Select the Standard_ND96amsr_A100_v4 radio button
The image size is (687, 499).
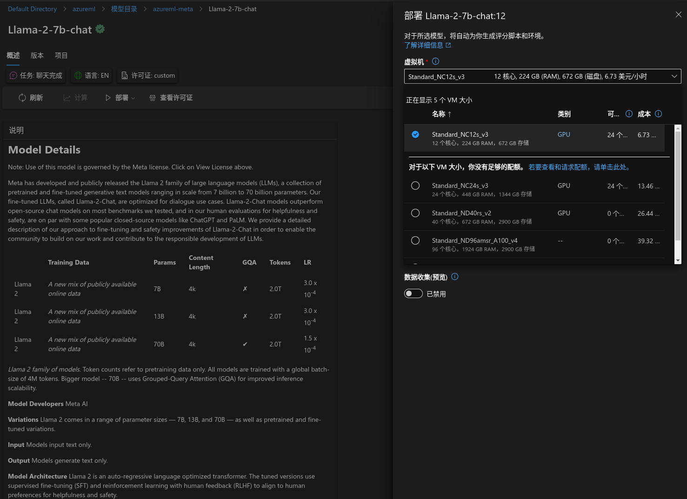tap(415, 240)
